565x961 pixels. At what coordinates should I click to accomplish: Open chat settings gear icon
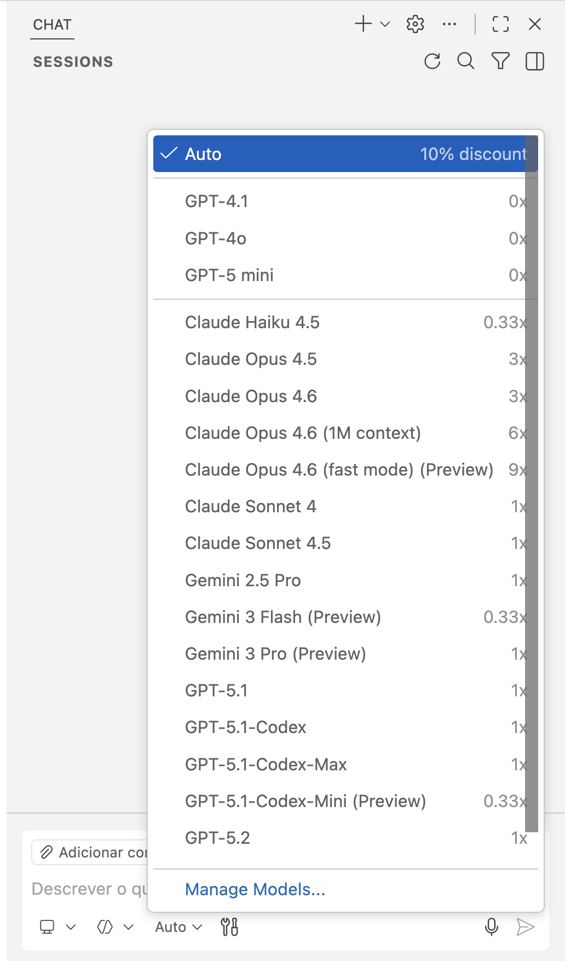416,24
